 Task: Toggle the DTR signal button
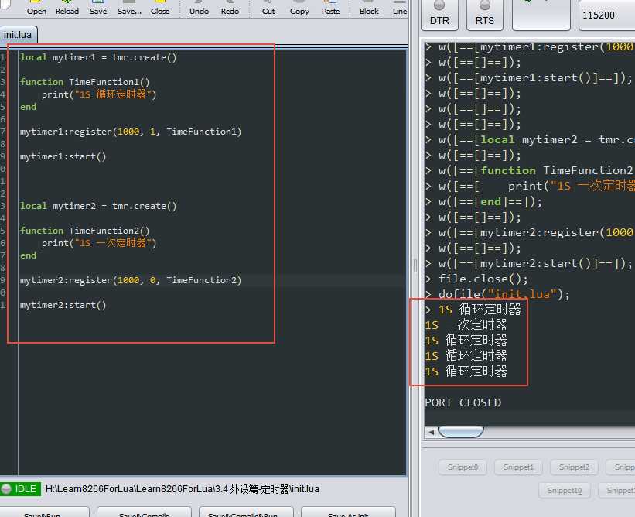(x=439, y=15)
